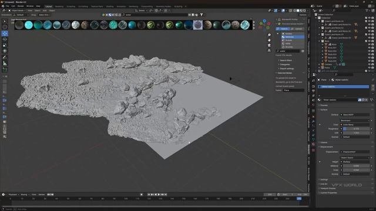Expand the Volume panel in material properties

tap(323, 142)
